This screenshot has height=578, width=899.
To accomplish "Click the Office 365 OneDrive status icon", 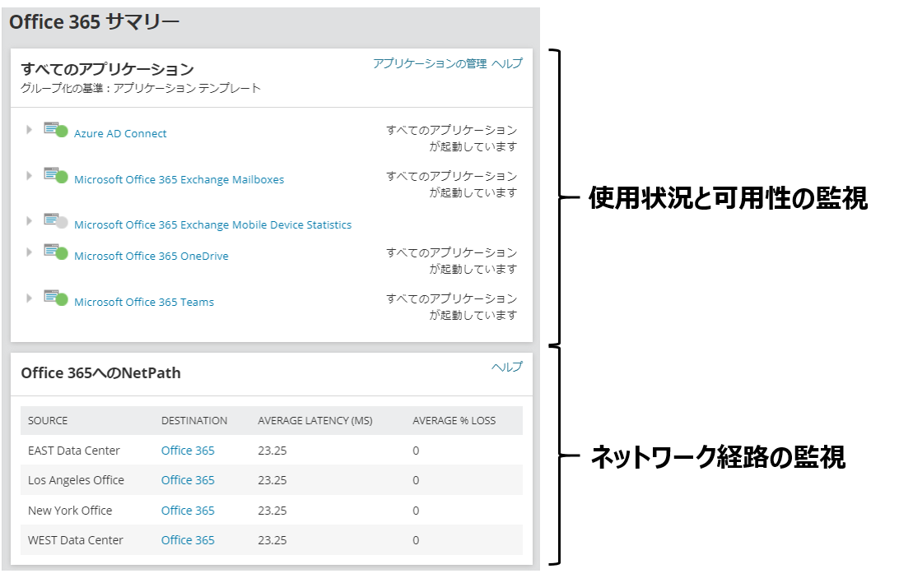I will tap(56, 252).
